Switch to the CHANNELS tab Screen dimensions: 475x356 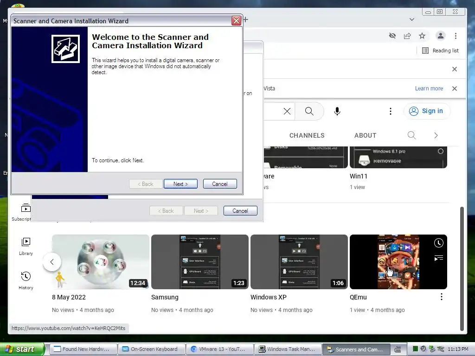(x=307, y=135)
